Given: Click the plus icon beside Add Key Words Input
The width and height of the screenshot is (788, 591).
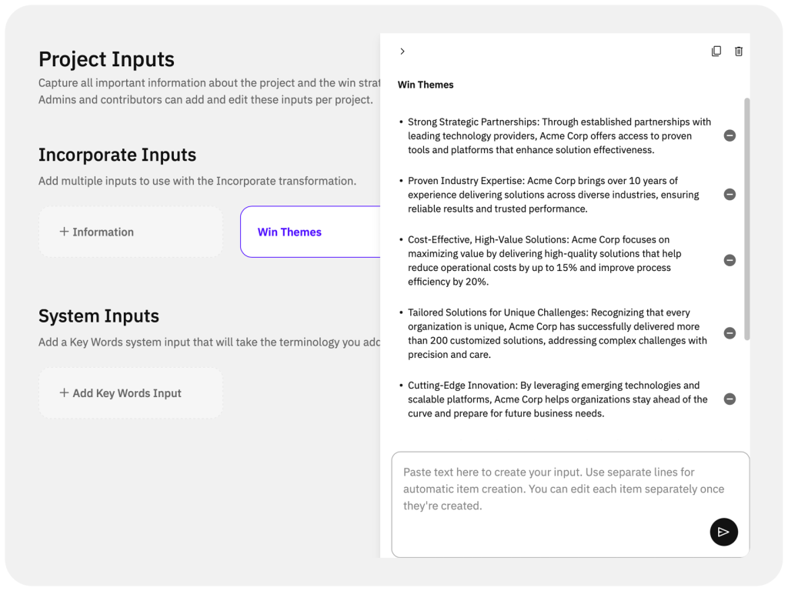Looking at the screenshot, I should 65,392.
